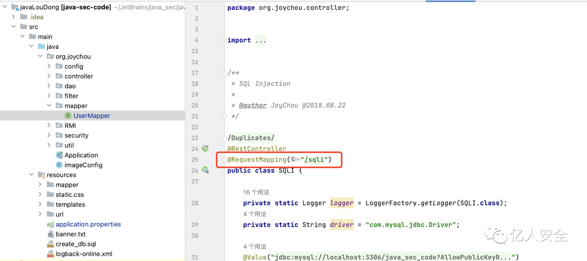Select banner.txt file name
The height and width of the screenshot is (261, 587).
(x=71, y=234)
